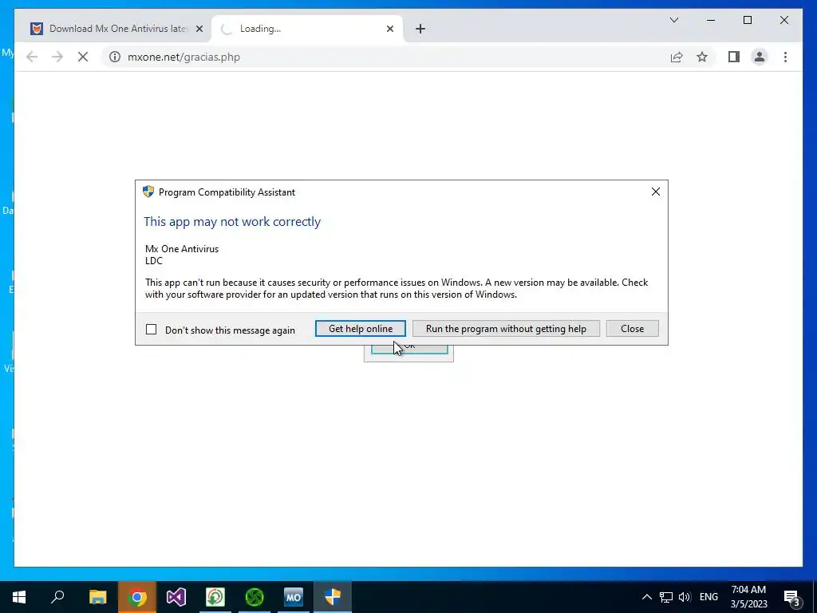Dismiss Program Compatibility Assistant via title bar X
The image size is (817, 613).
[x=656, y=192]
